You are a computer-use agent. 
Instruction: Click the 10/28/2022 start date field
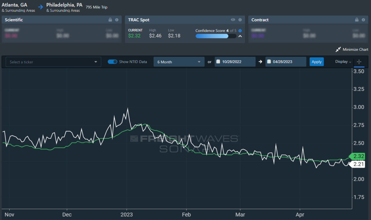[x=235, y=62]
